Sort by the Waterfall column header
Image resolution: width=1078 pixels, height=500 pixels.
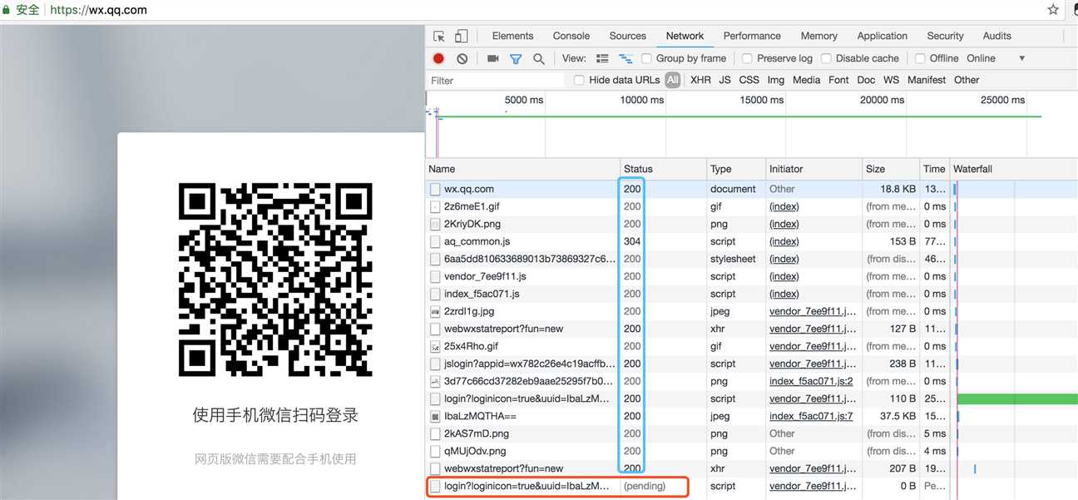click(x=1013, y=169)
